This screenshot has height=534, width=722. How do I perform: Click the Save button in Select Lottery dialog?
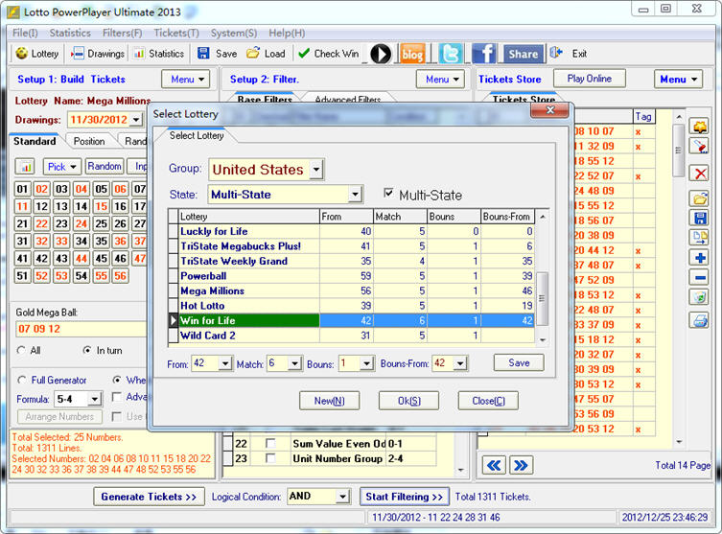click(x=519, y=362)
